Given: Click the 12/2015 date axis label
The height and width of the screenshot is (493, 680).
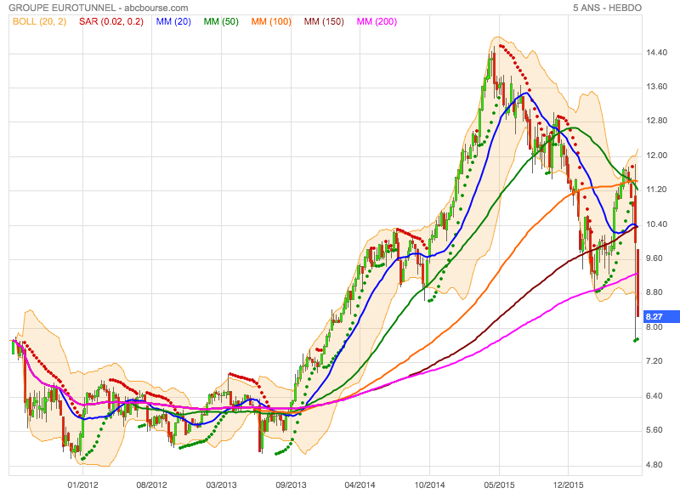Looking at the screenshot, I should pyautogui.click(x=568, y=484).
